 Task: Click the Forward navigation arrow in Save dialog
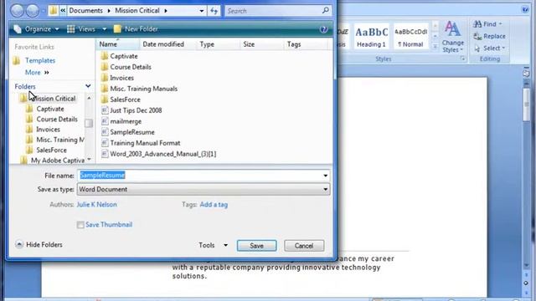pyautogui.click(x=33, y=11)
